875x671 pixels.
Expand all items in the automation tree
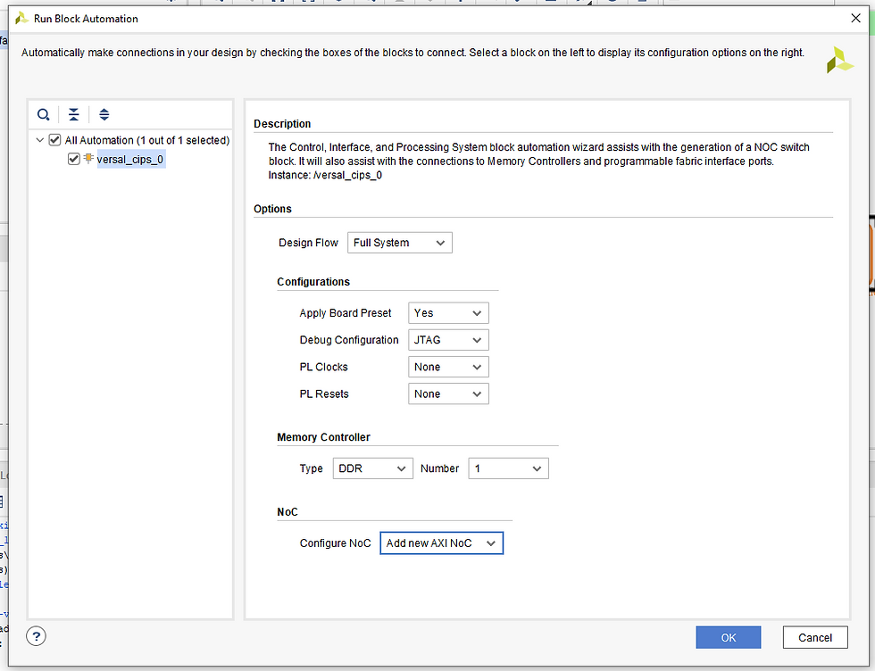point(104,115)
